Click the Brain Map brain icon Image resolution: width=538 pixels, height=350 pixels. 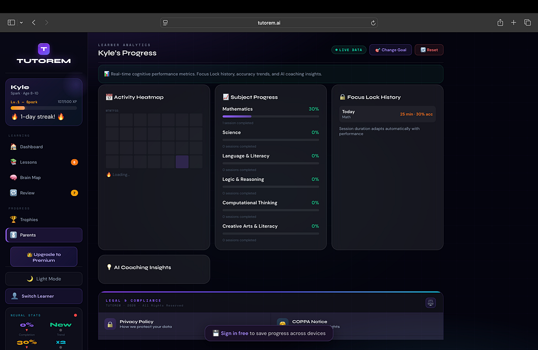[x=13, y=177]
